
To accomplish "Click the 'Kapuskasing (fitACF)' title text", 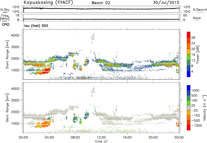I will point(48,3).
